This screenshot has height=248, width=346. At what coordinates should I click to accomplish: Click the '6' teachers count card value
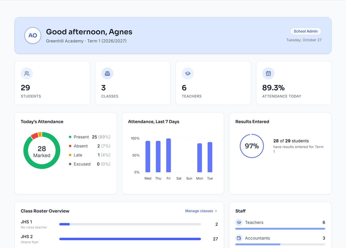click(184, 88)
